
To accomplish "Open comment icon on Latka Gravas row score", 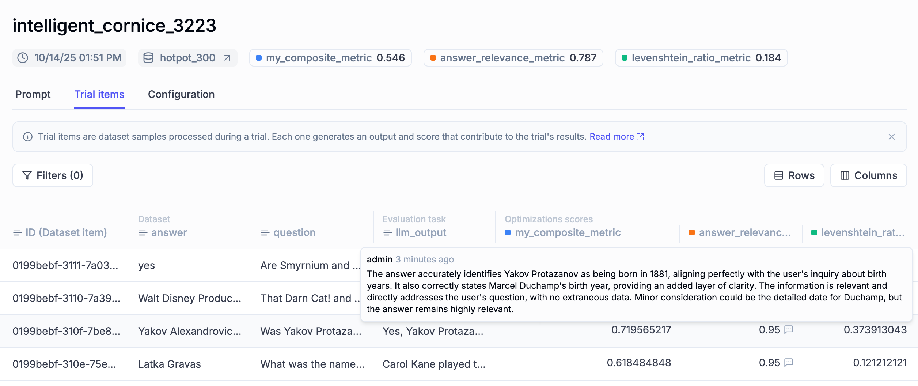I will (789, 363).
